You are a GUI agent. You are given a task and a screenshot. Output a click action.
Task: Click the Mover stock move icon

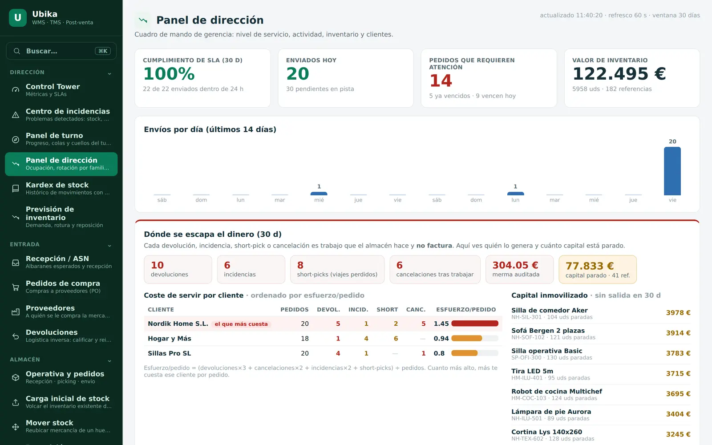(x=16, y=427)
